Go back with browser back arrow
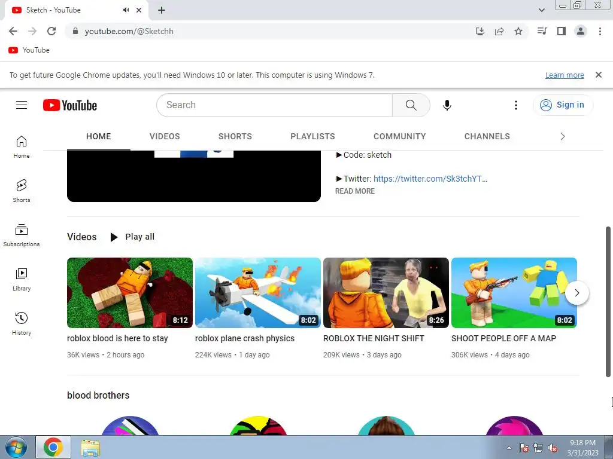 (13, 31)
